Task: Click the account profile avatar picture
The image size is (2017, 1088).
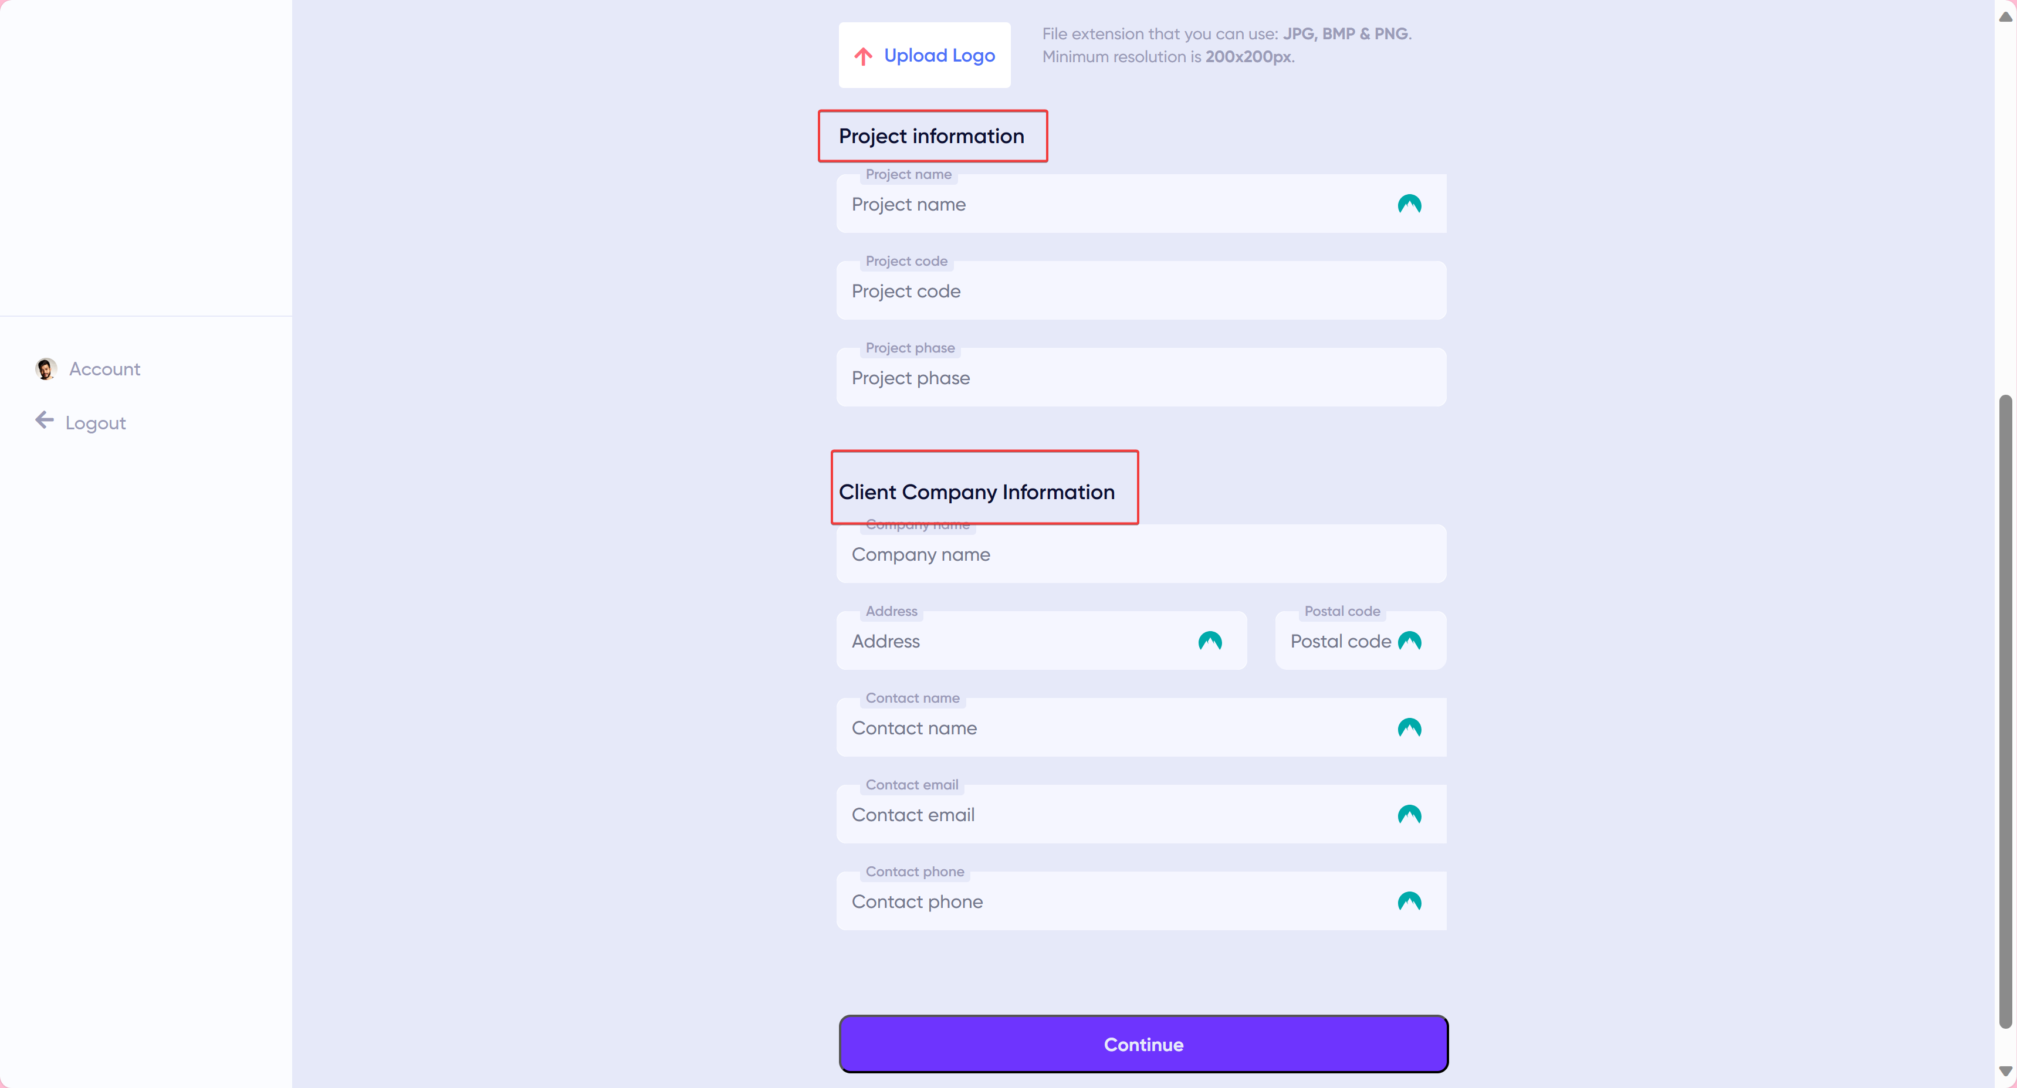Action: click(x=45, y=368)
